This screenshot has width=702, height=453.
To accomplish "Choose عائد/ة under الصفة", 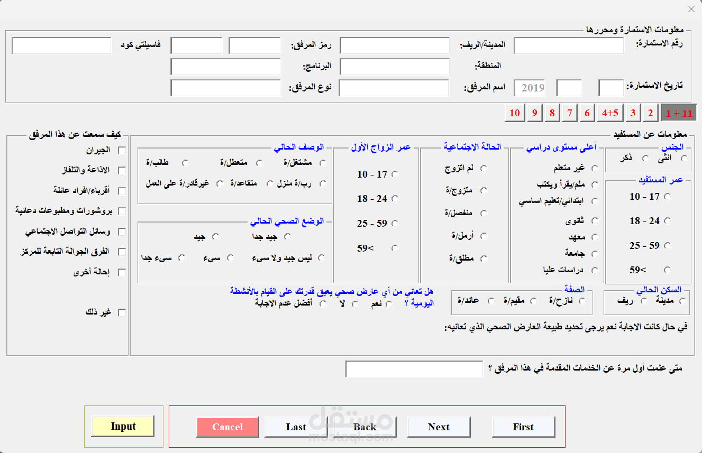I will point(491,301).
